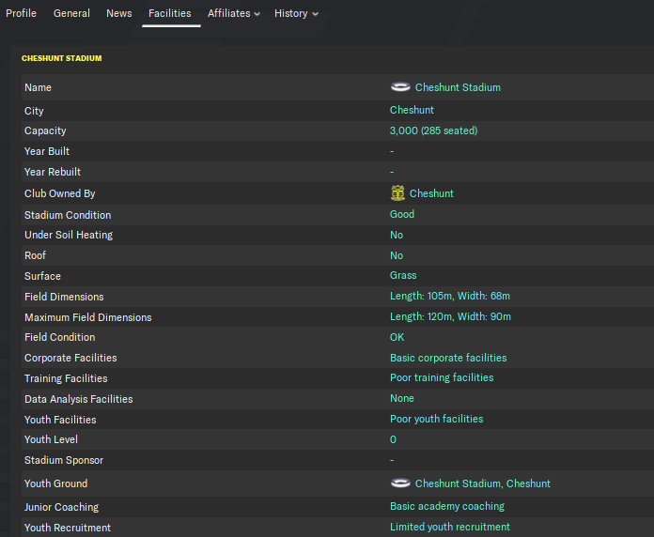The width and height of the screenshot is (654, 537).
Task: Click the Poor training facilities value
Action: pyautogui.click(x=442, y=377)
